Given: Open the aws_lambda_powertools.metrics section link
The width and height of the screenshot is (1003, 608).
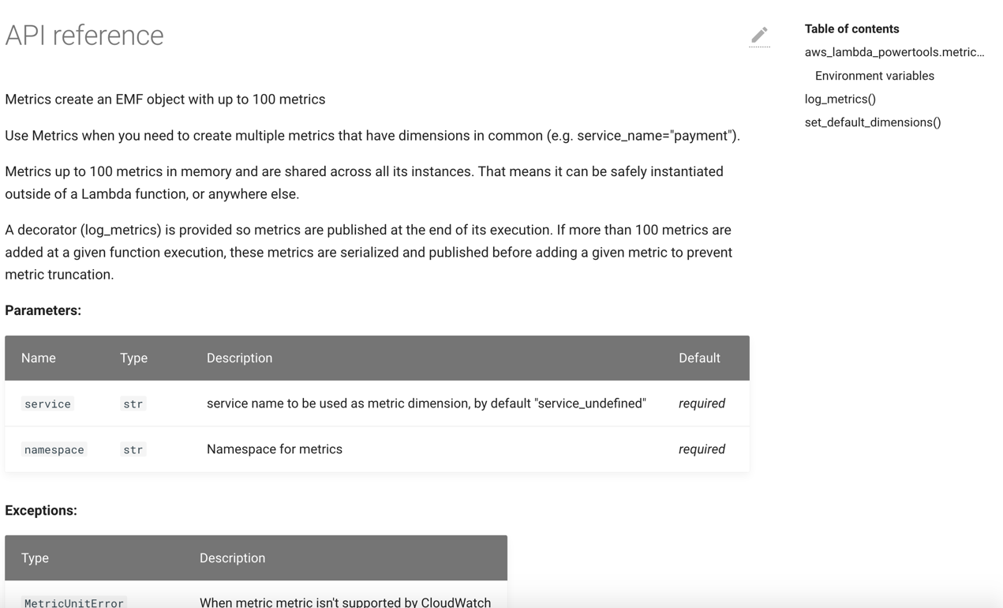Looking at the screenshot, I should click(x=894, y=52).
